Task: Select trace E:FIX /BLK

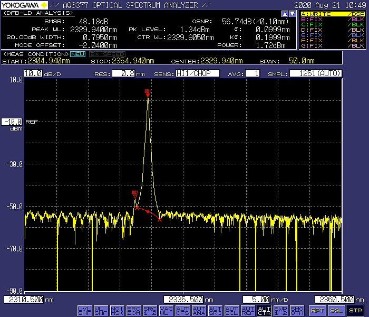Action: coord(333,35)
